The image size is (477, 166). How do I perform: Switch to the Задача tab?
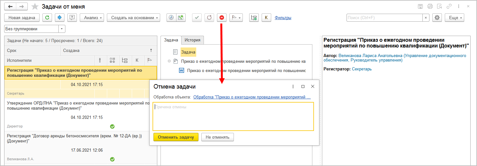click(x=171, y=40)
